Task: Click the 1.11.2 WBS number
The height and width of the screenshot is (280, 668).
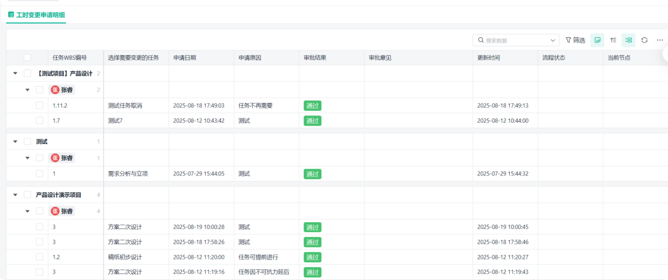Action: coord(60,106)
